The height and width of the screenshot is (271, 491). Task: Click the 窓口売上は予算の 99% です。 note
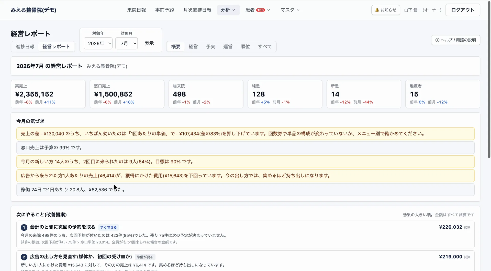click(245, 148)
